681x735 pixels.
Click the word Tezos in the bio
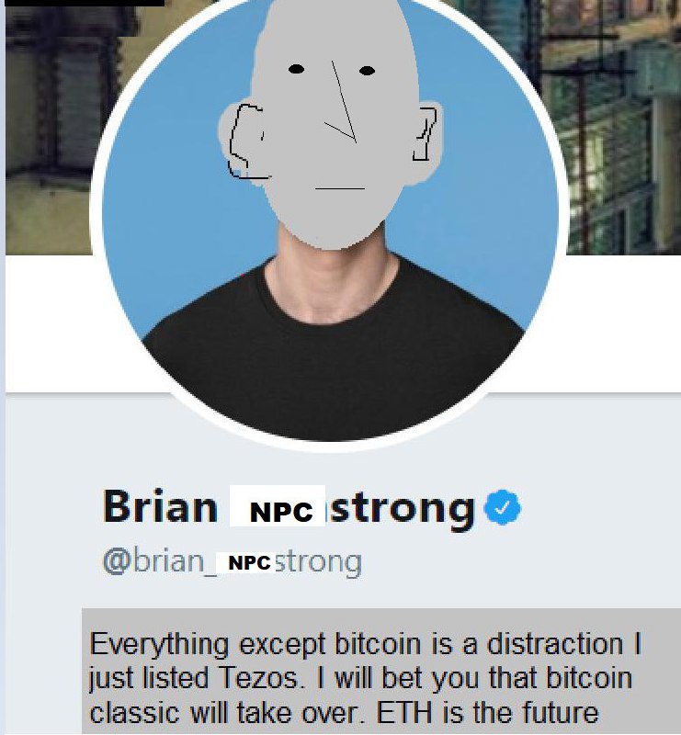[258, 678]
